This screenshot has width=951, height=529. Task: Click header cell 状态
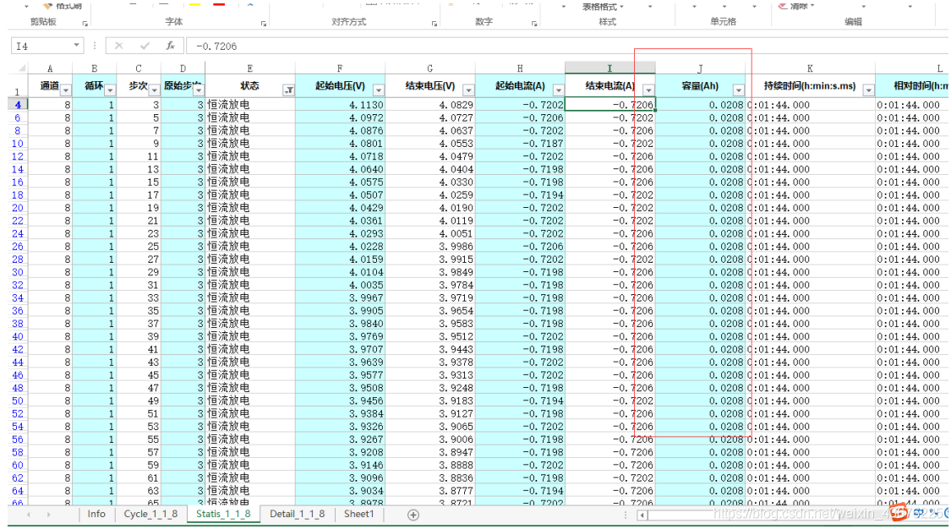coord(250,86)
